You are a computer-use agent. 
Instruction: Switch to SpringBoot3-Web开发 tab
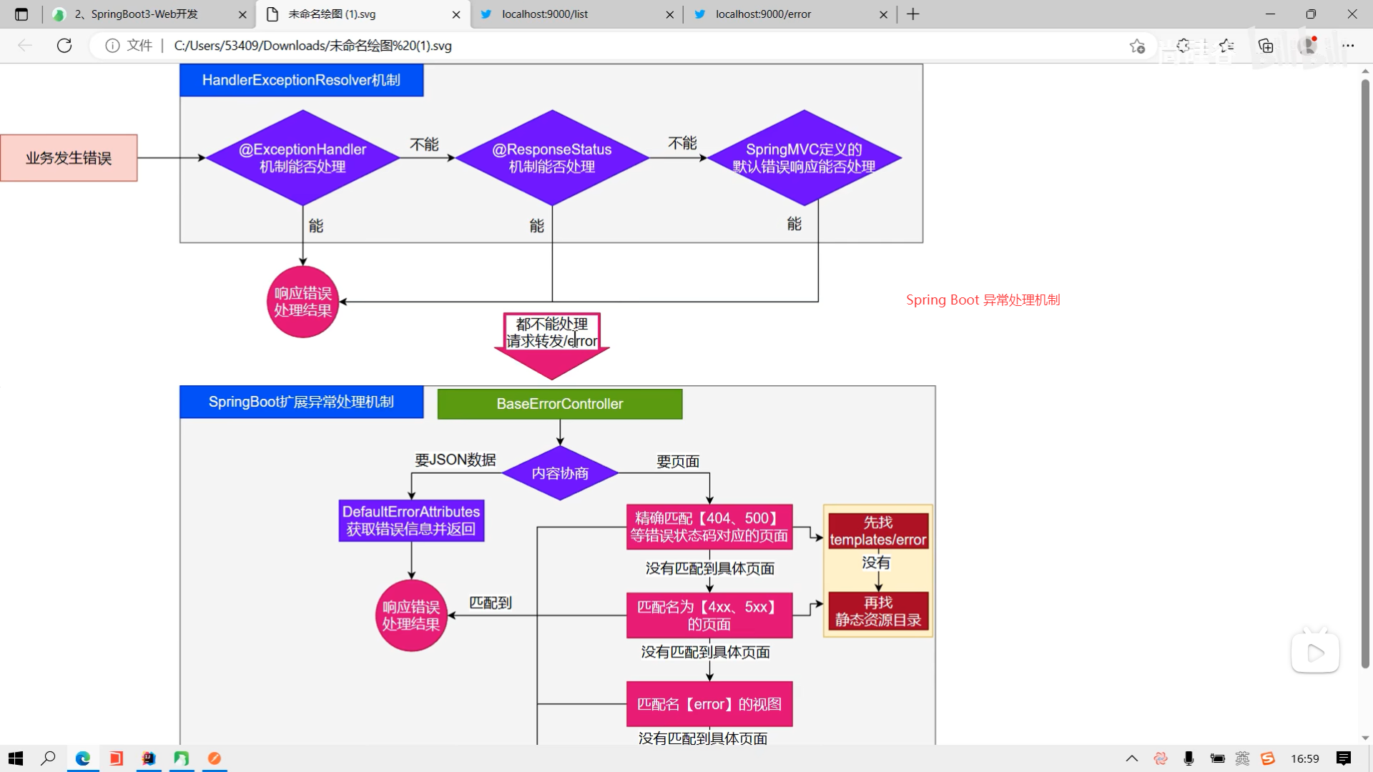click(x=144, y=14)
